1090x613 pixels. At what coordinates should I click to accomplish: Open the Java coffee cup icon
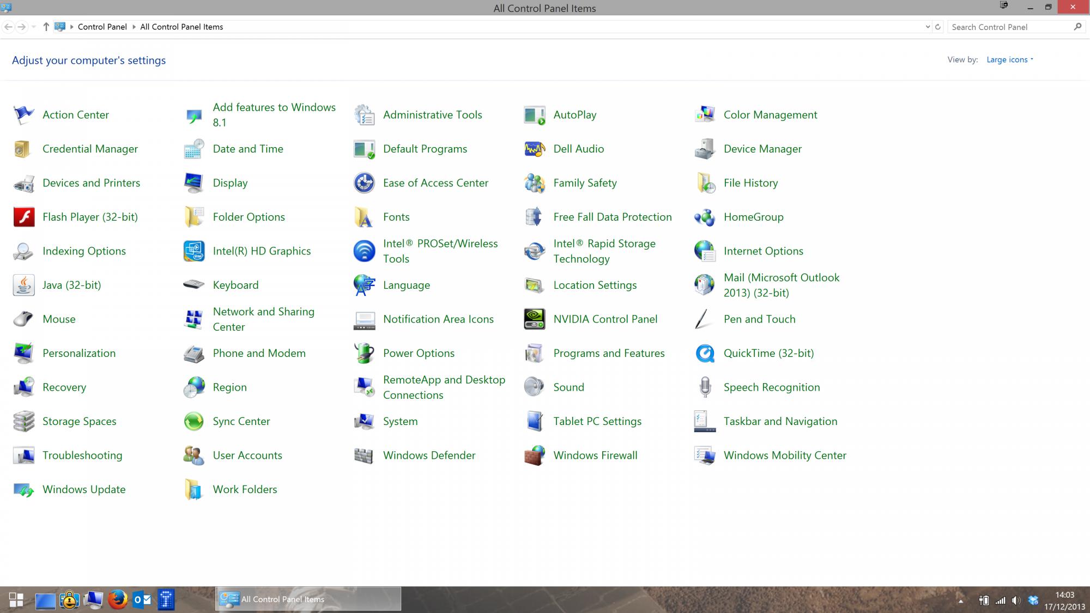23,285
